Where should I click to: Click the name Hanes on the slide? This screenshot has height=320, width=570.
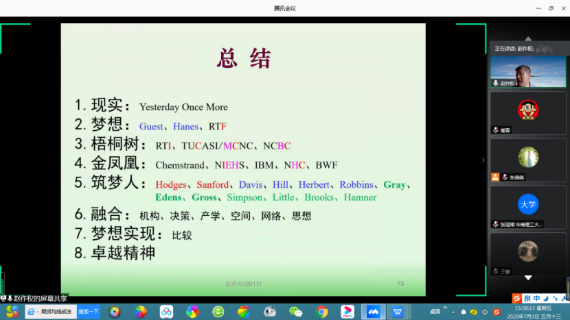[x=185, y=126]
